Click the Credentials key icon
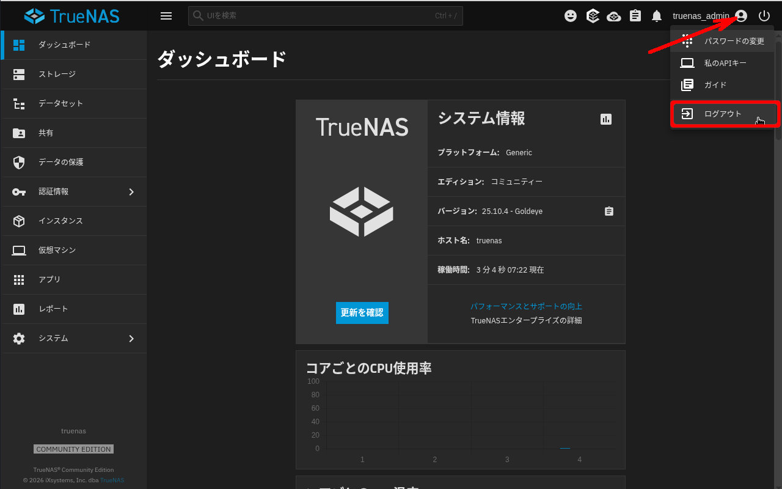The image size is (782, 489). point(19,191)
